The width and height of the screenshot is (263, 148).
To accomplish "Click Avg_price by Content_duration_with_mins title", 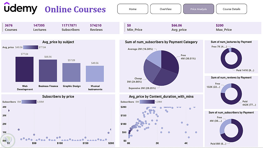I will click(x=161, y=96).
